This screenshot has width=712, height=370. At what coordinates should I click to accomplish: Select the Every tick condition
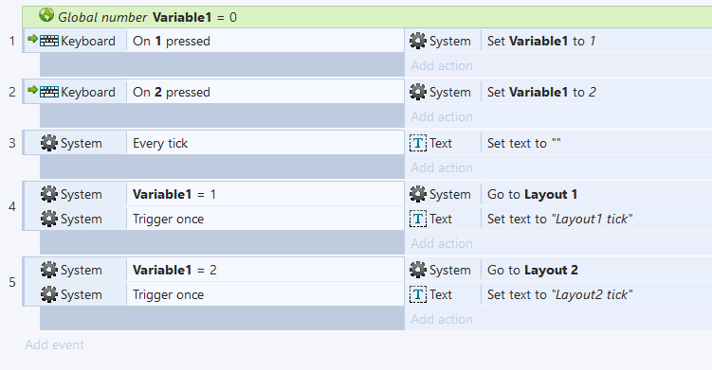pos(265,143)
